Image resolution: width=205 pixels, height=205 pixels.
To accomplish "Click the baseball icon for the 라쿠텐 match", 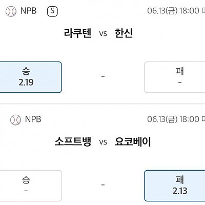I will 11,11.
